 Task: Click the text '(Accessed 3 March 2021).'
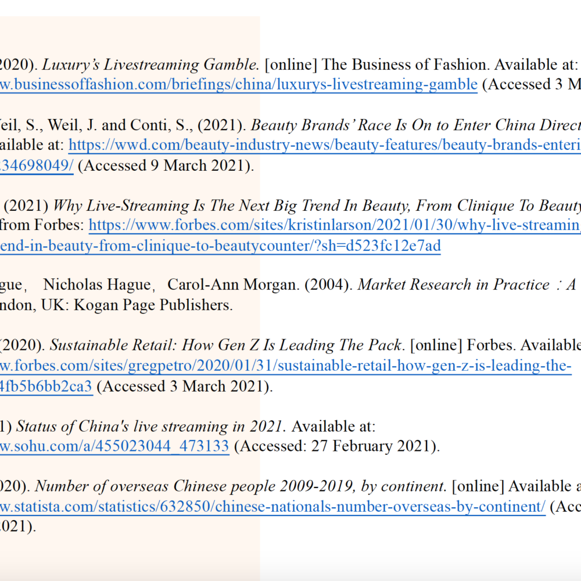click(185, 386)
